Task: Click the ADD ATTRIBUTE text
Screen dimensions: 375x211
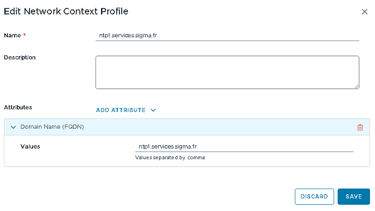Action: 121,110
